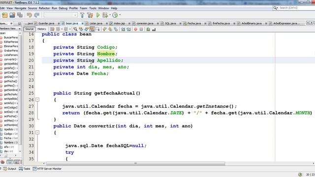Open the Tasks window button
The image size is (315, 177).
tap(24, 169)
